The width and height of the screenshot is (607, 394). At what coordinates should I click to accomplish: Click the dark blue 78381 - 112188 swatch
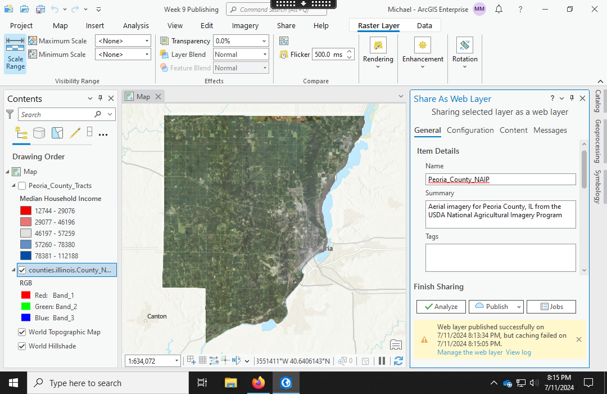click(x=25, y=256)
